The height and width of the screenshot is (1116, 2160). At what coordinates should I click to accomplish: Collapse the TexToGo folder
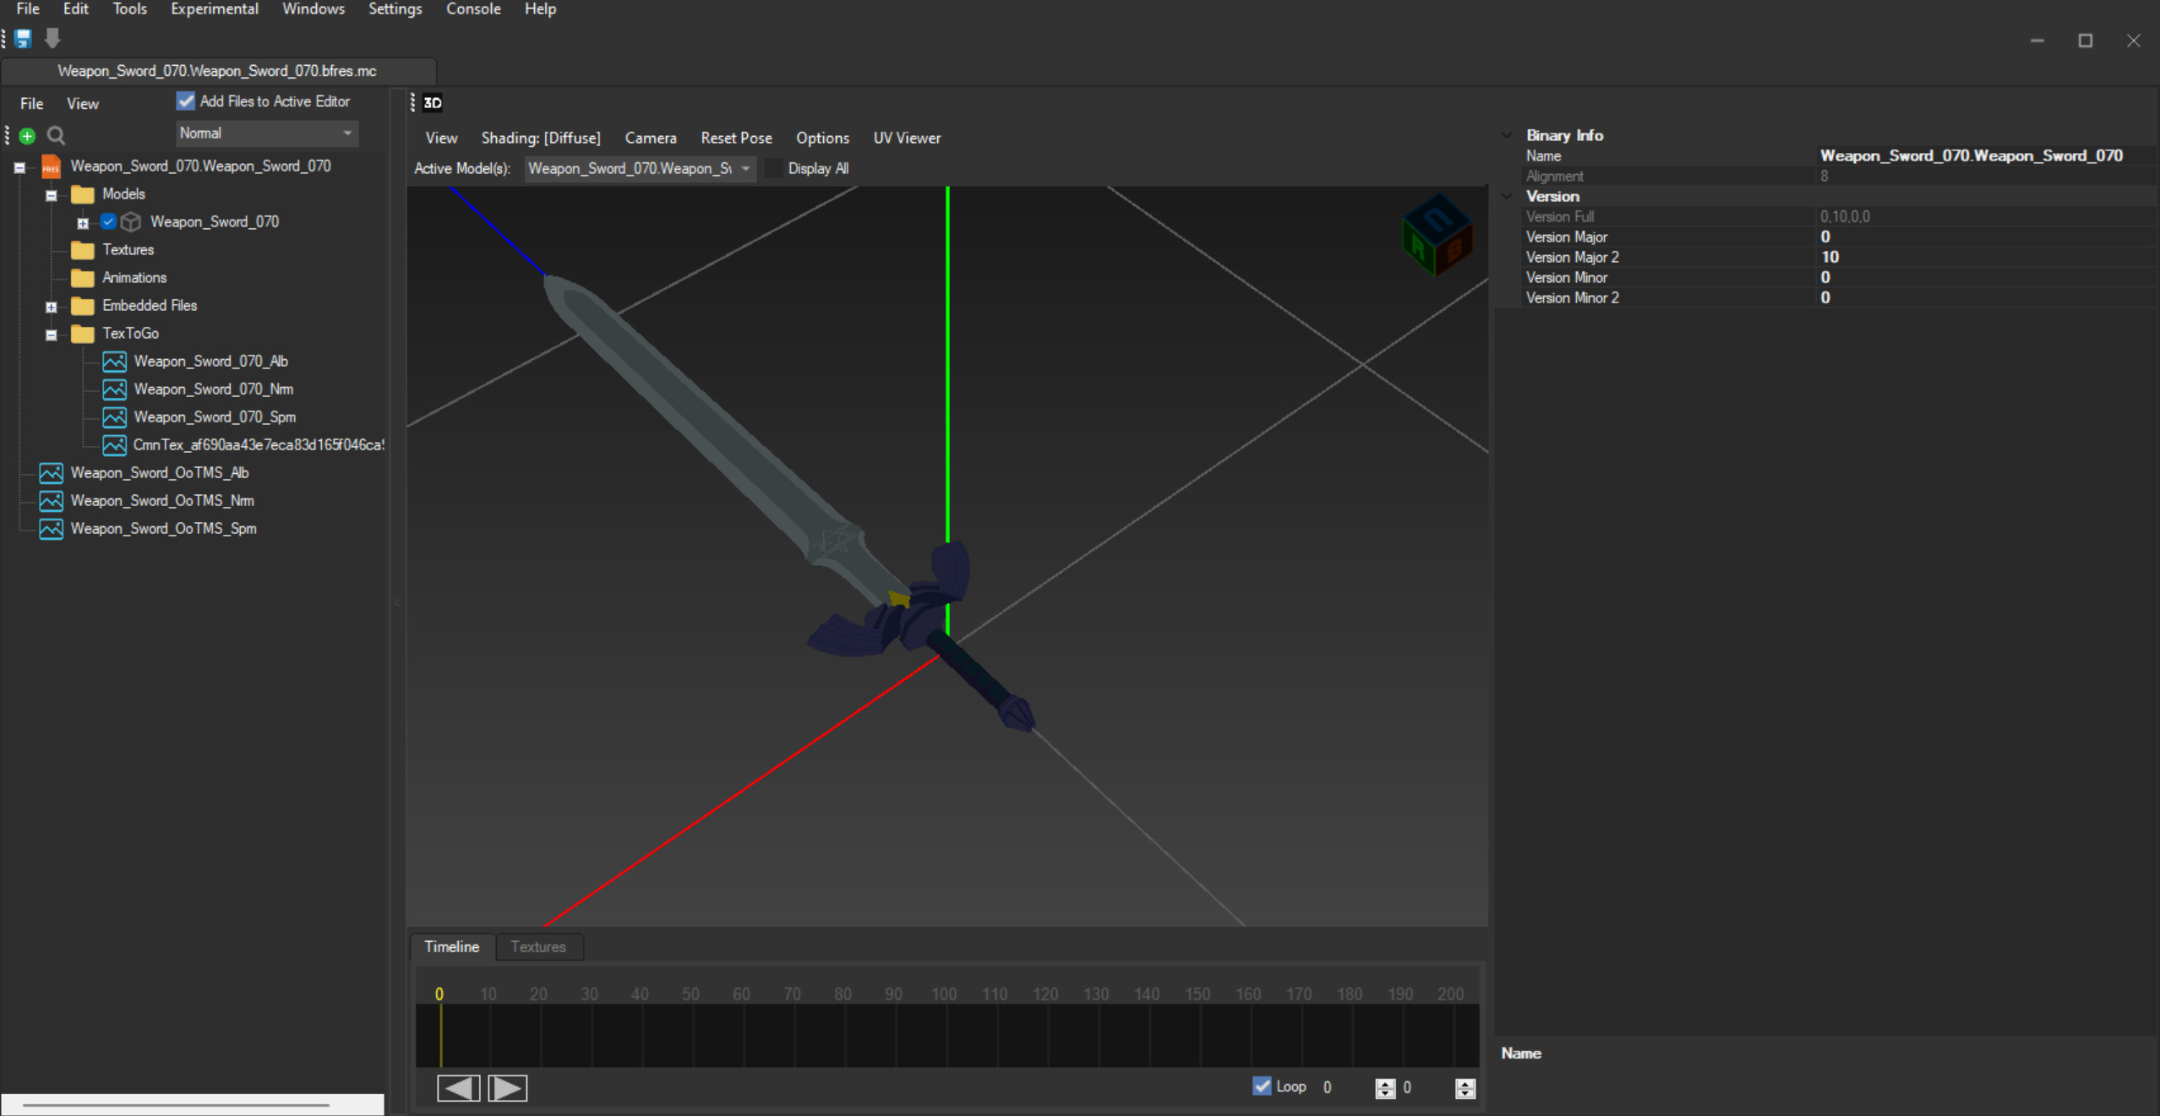click(x=51, y=335)
